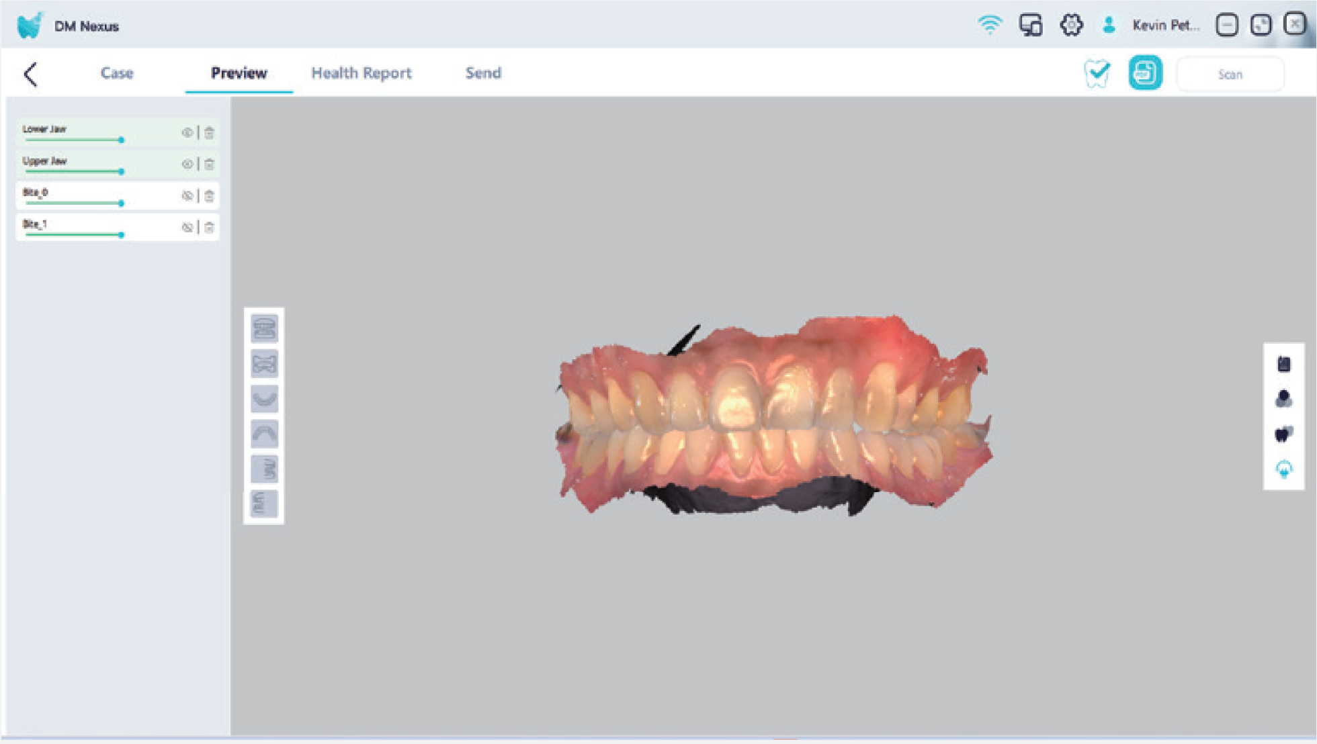Click the teal tooth-in-circle icon in right toolbar
This screenshot has width=1317, height=744.
point(1283,469)
